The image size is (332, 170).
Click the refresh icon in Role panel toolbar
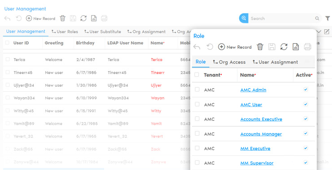pyautogui.click(x=284, y=47)
